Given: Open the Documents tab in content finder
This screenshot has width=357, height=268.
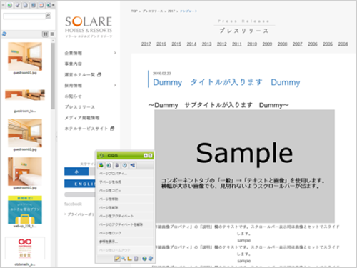Looking at the screenshot, I should click(25, 5).
